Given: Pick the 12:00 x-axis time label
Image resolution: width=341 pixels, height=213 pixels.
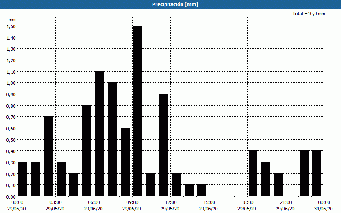Looking at the screenshot, I should (x=171, y=203).
